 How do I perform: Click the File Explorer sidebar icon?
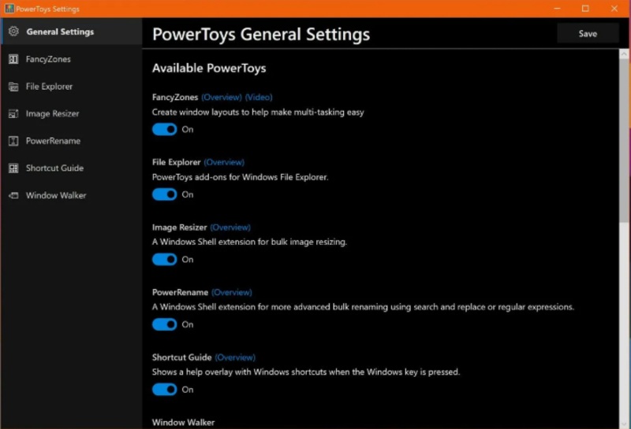pos(13,87)
